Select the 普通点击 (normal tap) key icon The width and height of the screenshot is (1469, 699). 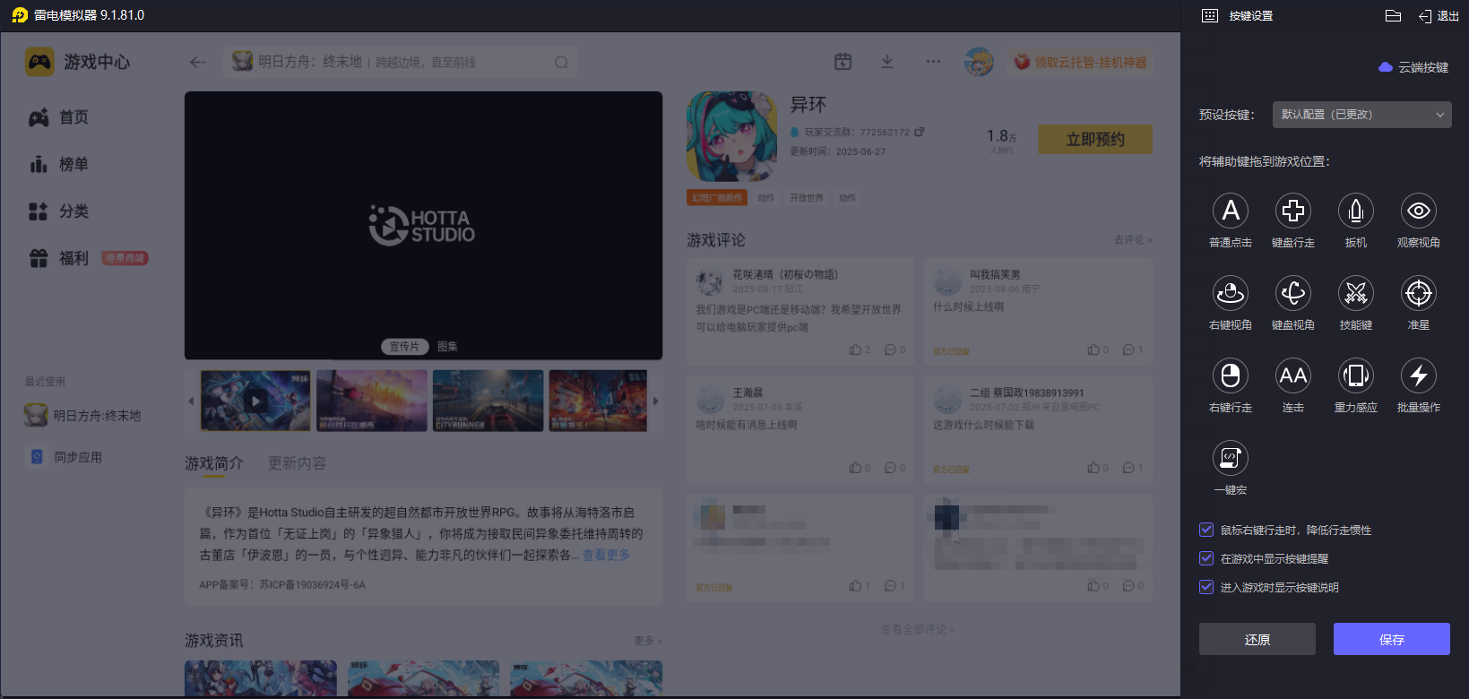[1231, 211]
